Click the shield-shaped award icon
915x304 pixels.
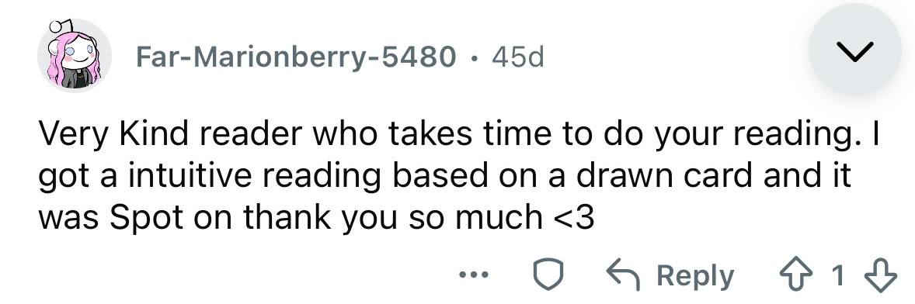click(x=549, y=275)
